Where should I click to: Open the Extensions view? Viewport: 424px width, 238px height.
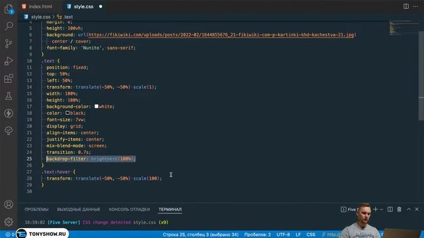(9, 79)
